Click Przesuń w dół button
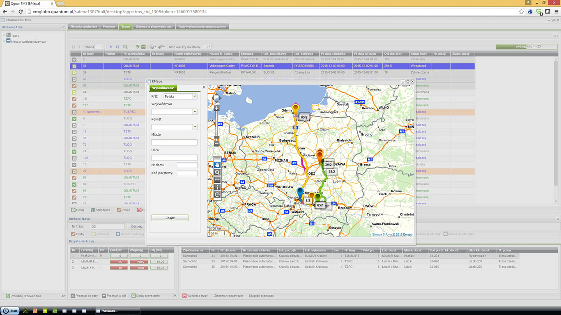 [x=113, y=296]
